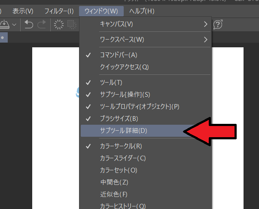
Task: Expand the キャンバス(V) submenu
Action: (x=146, y=24)
